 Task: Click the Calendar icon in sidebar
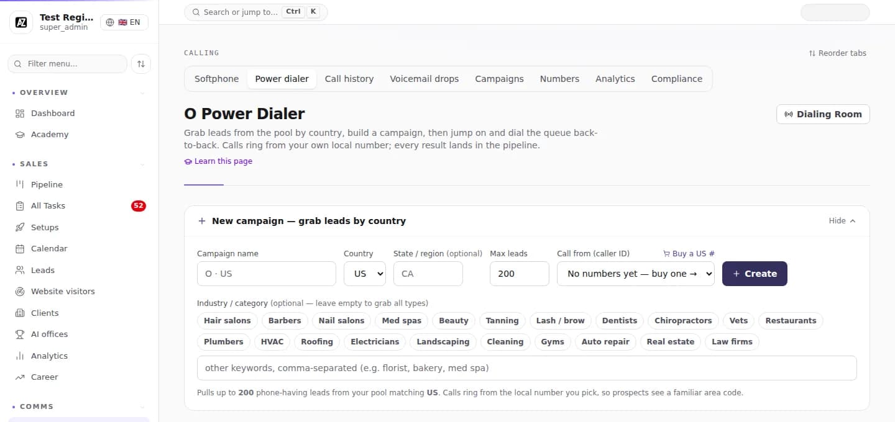20,249
